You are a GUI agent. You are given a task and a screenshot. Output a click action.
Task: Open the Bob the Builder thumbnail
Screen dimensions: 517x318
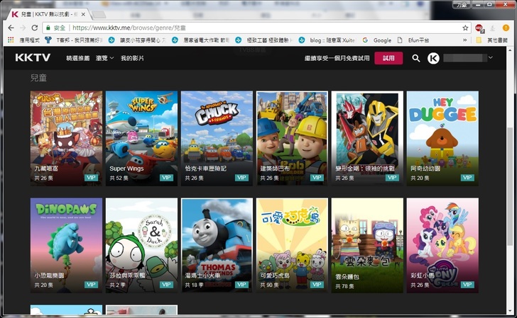pyautogui.click(x=292, y=138)
